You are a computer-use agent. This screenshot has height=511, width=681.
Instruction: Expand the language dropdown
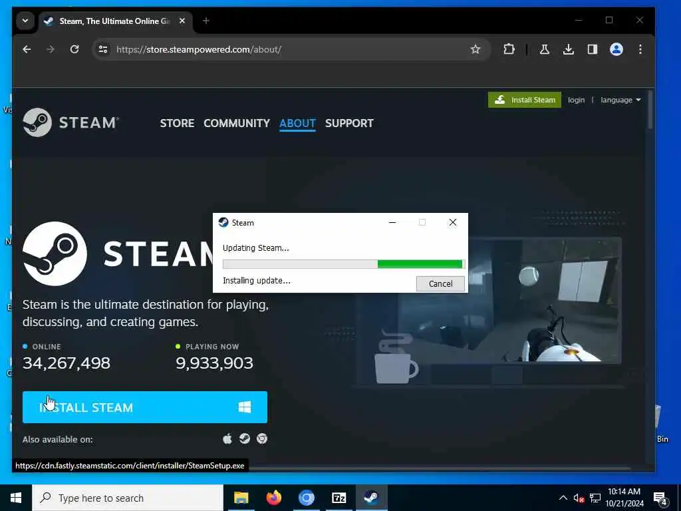point(620,100)
